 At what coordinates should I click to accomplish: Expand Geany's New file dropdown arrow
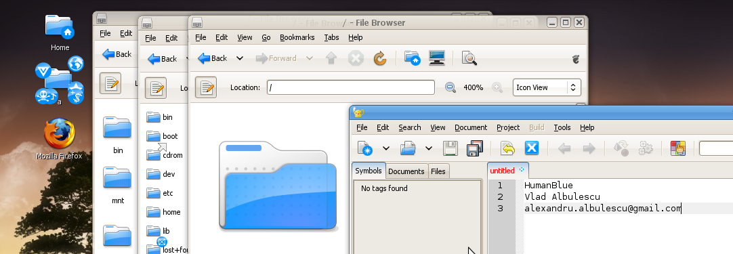tap(386, 149)
